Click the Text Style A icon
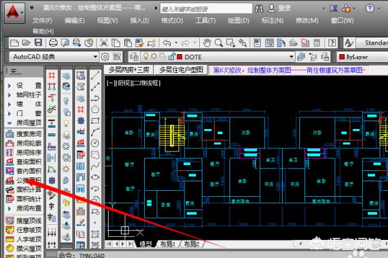This screenshot has height=258, width=388. click(349, 43)
